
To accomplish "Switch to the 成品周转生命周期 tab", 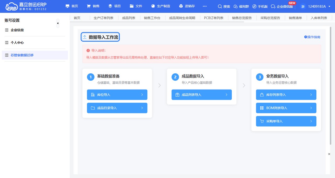I will click(182, 18).
